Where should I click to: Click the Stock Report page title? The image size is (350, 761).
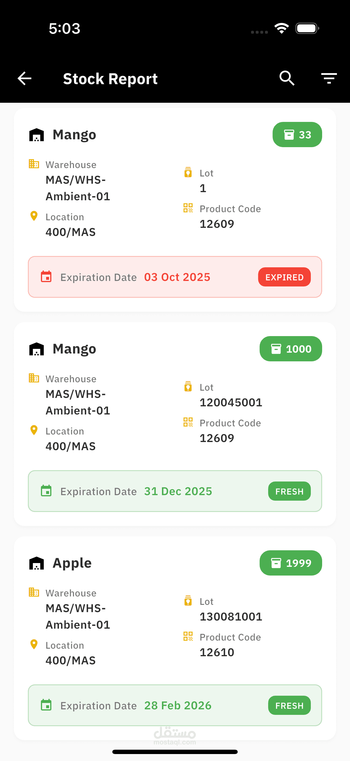point(110,79)
